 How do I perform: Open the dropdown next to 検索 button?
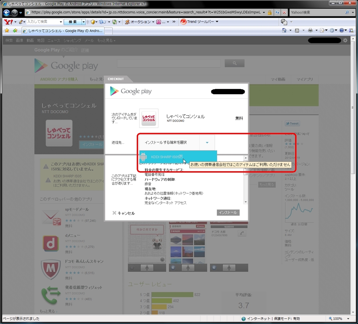pyautogui.click(x=84, y=22)
